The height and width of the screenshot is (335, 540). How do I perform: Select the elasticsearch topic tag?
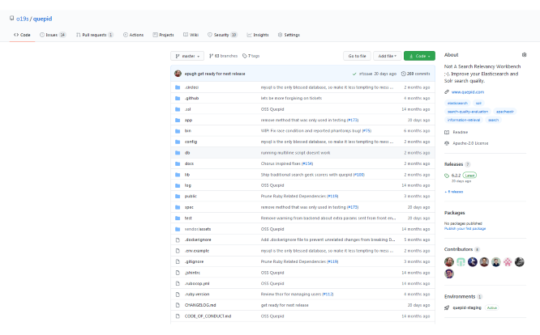(457, 103)
